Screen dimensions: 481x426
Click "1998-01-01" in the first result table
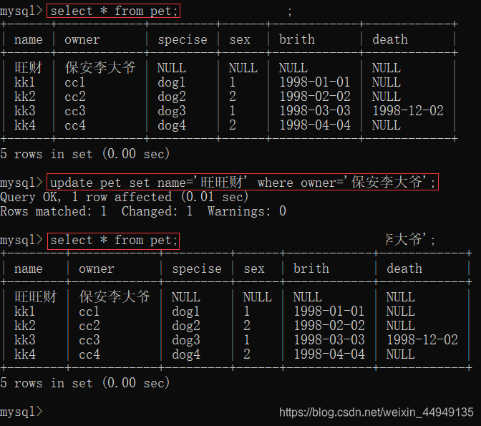point(315,82)
